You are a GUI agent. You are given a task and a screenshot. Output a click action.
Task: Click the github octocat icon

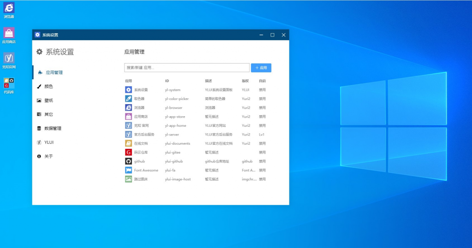coord(129,161)
